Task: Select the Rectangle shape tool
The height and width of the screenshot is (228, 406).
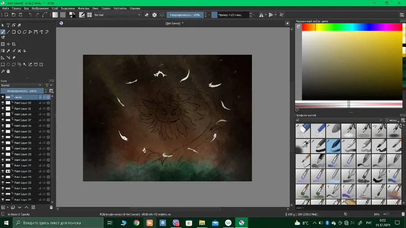Action: pyautogui.click(x=14, y=32)
